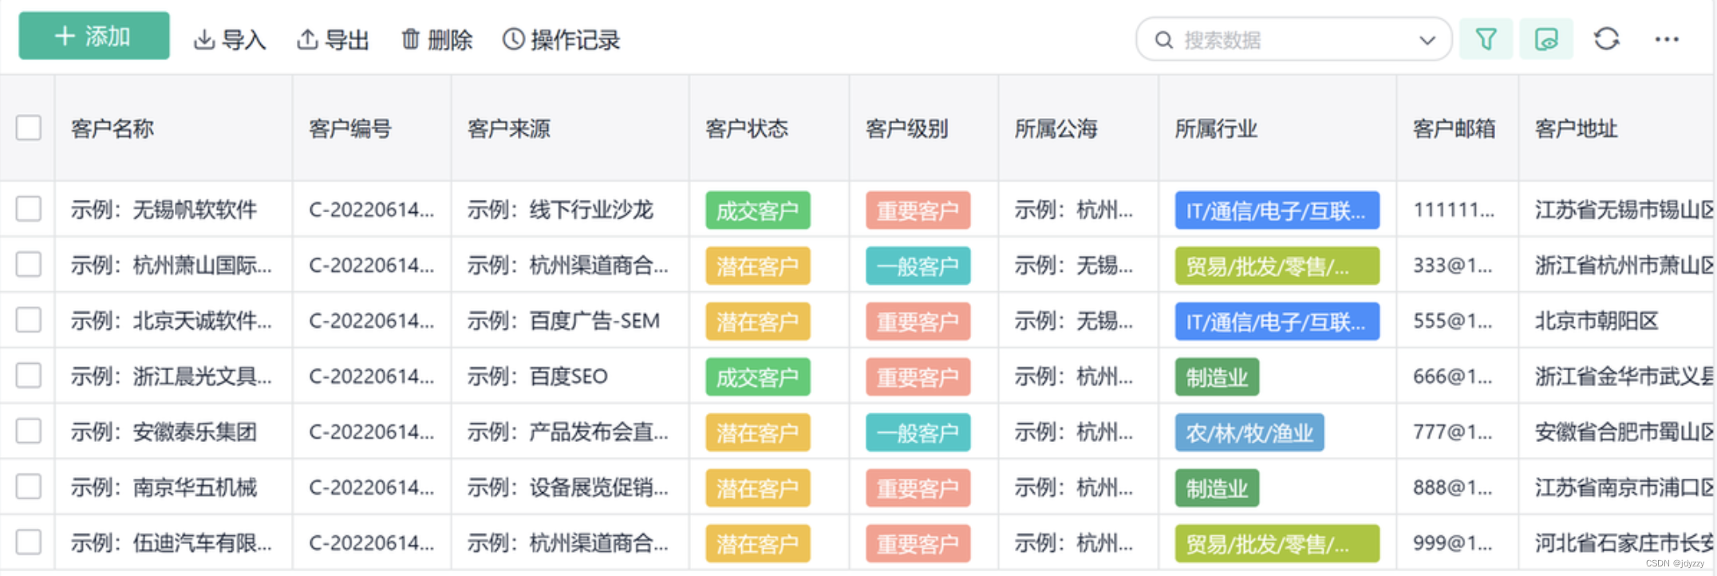Click 示例：设备展览促销 source cell

click(568, 487)
